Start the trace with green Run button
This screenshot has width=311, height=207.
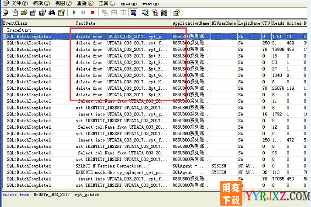click(x=74, y=13)
